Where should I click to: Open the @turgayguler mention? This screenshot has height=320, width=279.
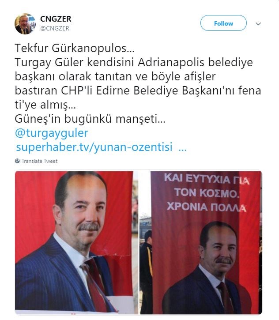click(52, 133)
